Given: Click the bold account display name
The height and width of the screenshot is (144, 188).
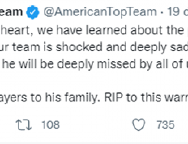Looking at the screenshot, I should tap(11, 12).
